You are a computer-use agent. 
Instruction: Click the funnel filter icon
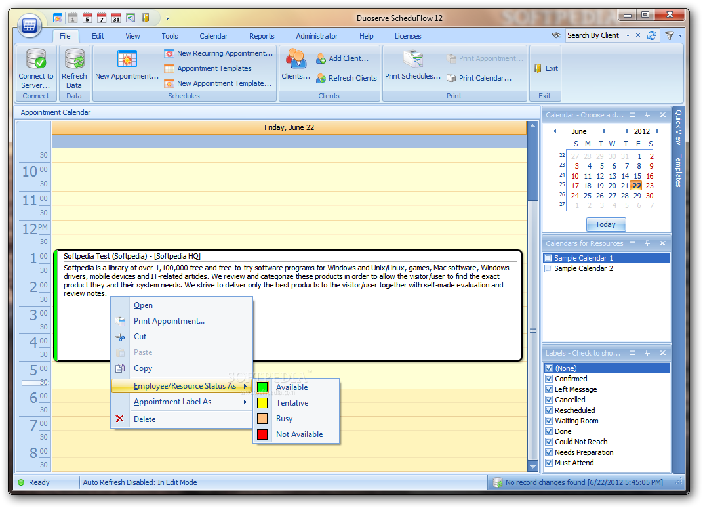[670, 35]
